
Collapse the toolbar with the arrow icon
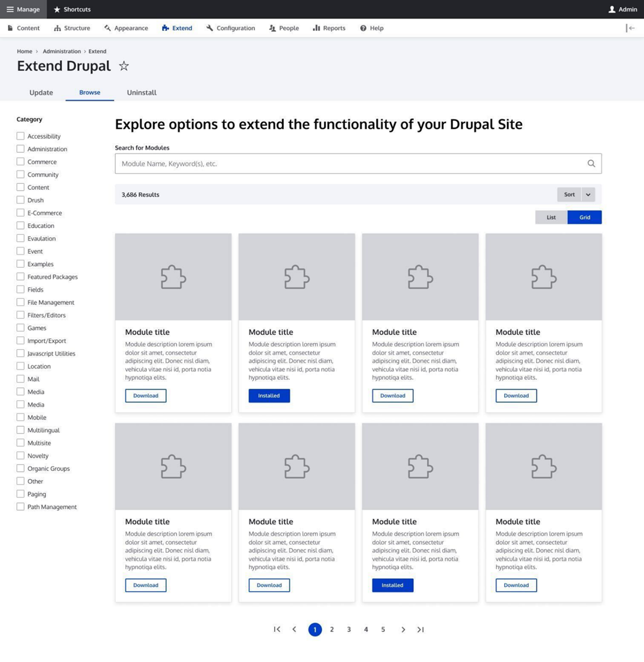coord(631,28)
